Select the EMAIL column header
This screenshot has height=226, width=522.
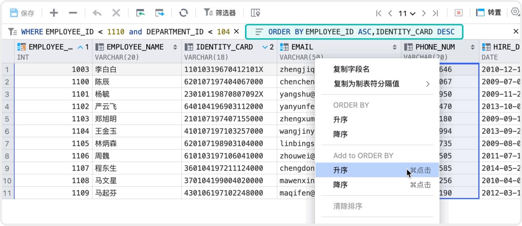tap(339, 51)
